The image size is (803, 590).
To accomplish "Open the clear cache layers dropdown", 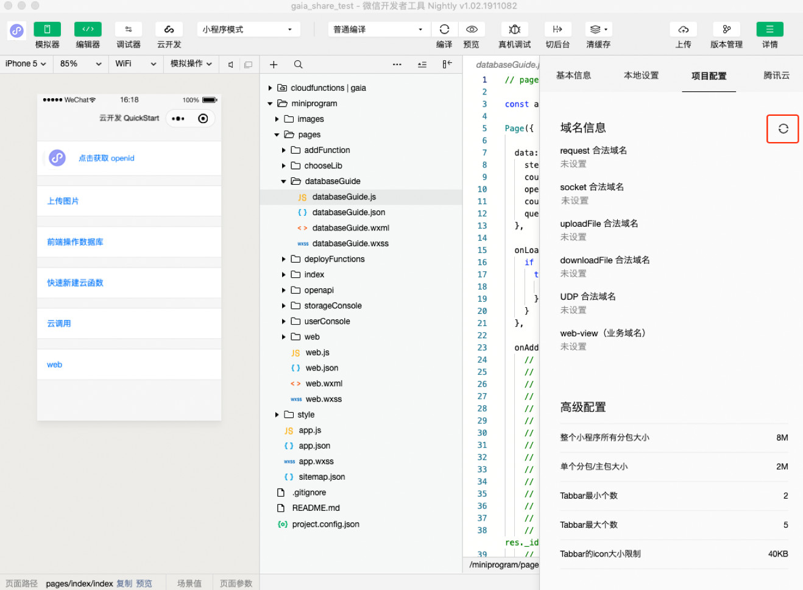I will [x=598, y=29].
